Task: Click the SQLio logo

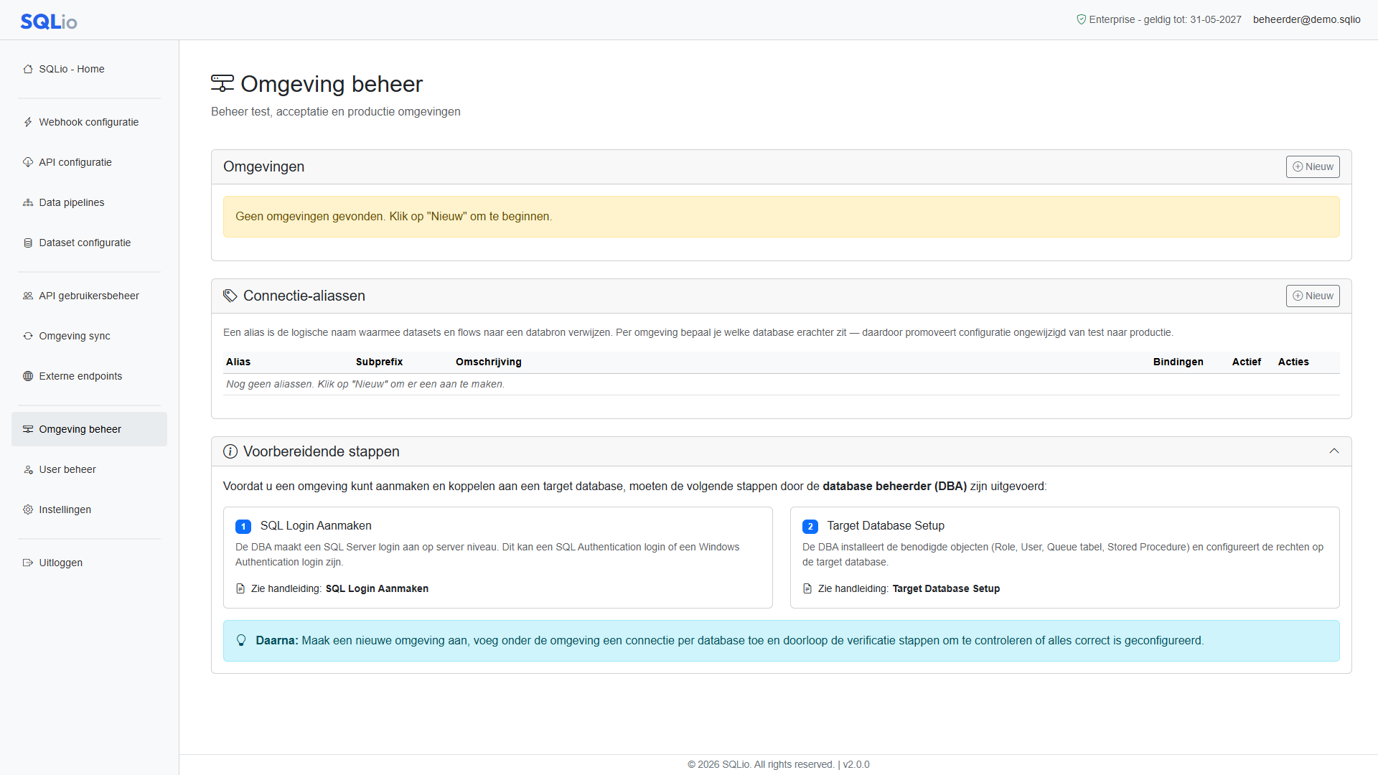Action: 49,22
